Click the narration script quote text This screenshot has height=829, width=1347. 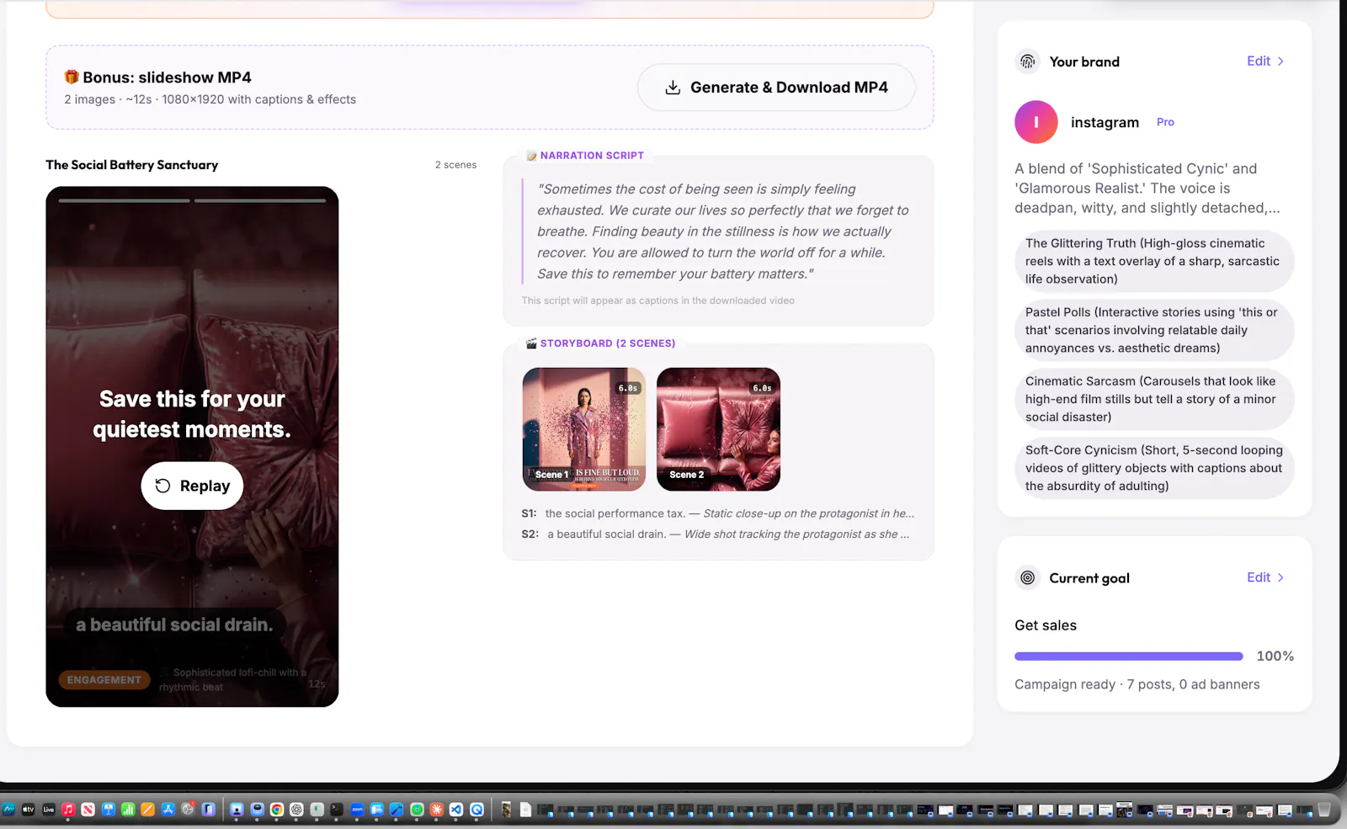pos(722,231)
